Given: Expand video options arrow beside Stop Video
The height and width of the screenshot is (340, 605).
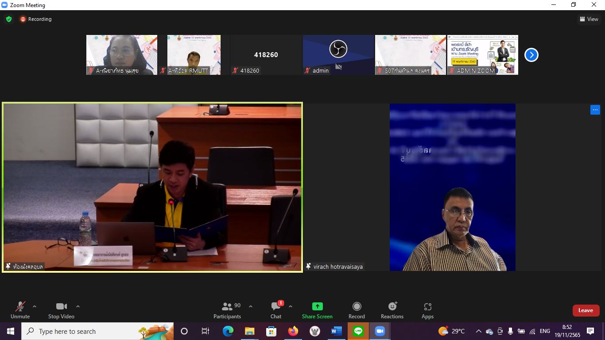Looking at the screenshot, I should point(78,306).
